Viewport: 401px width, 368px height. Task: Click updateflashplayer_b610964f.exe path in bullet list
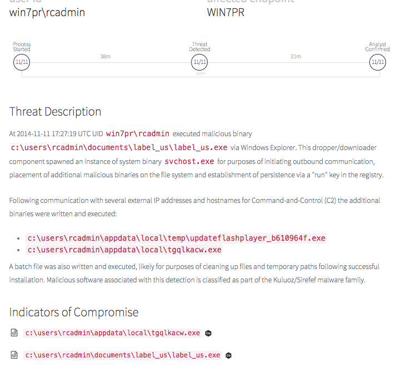pyautogui.click(x=176, y=238)
